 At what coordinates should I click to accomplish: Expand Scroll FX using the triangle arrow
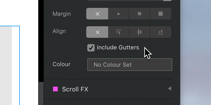pyautogui.click(x=170, y=88)
